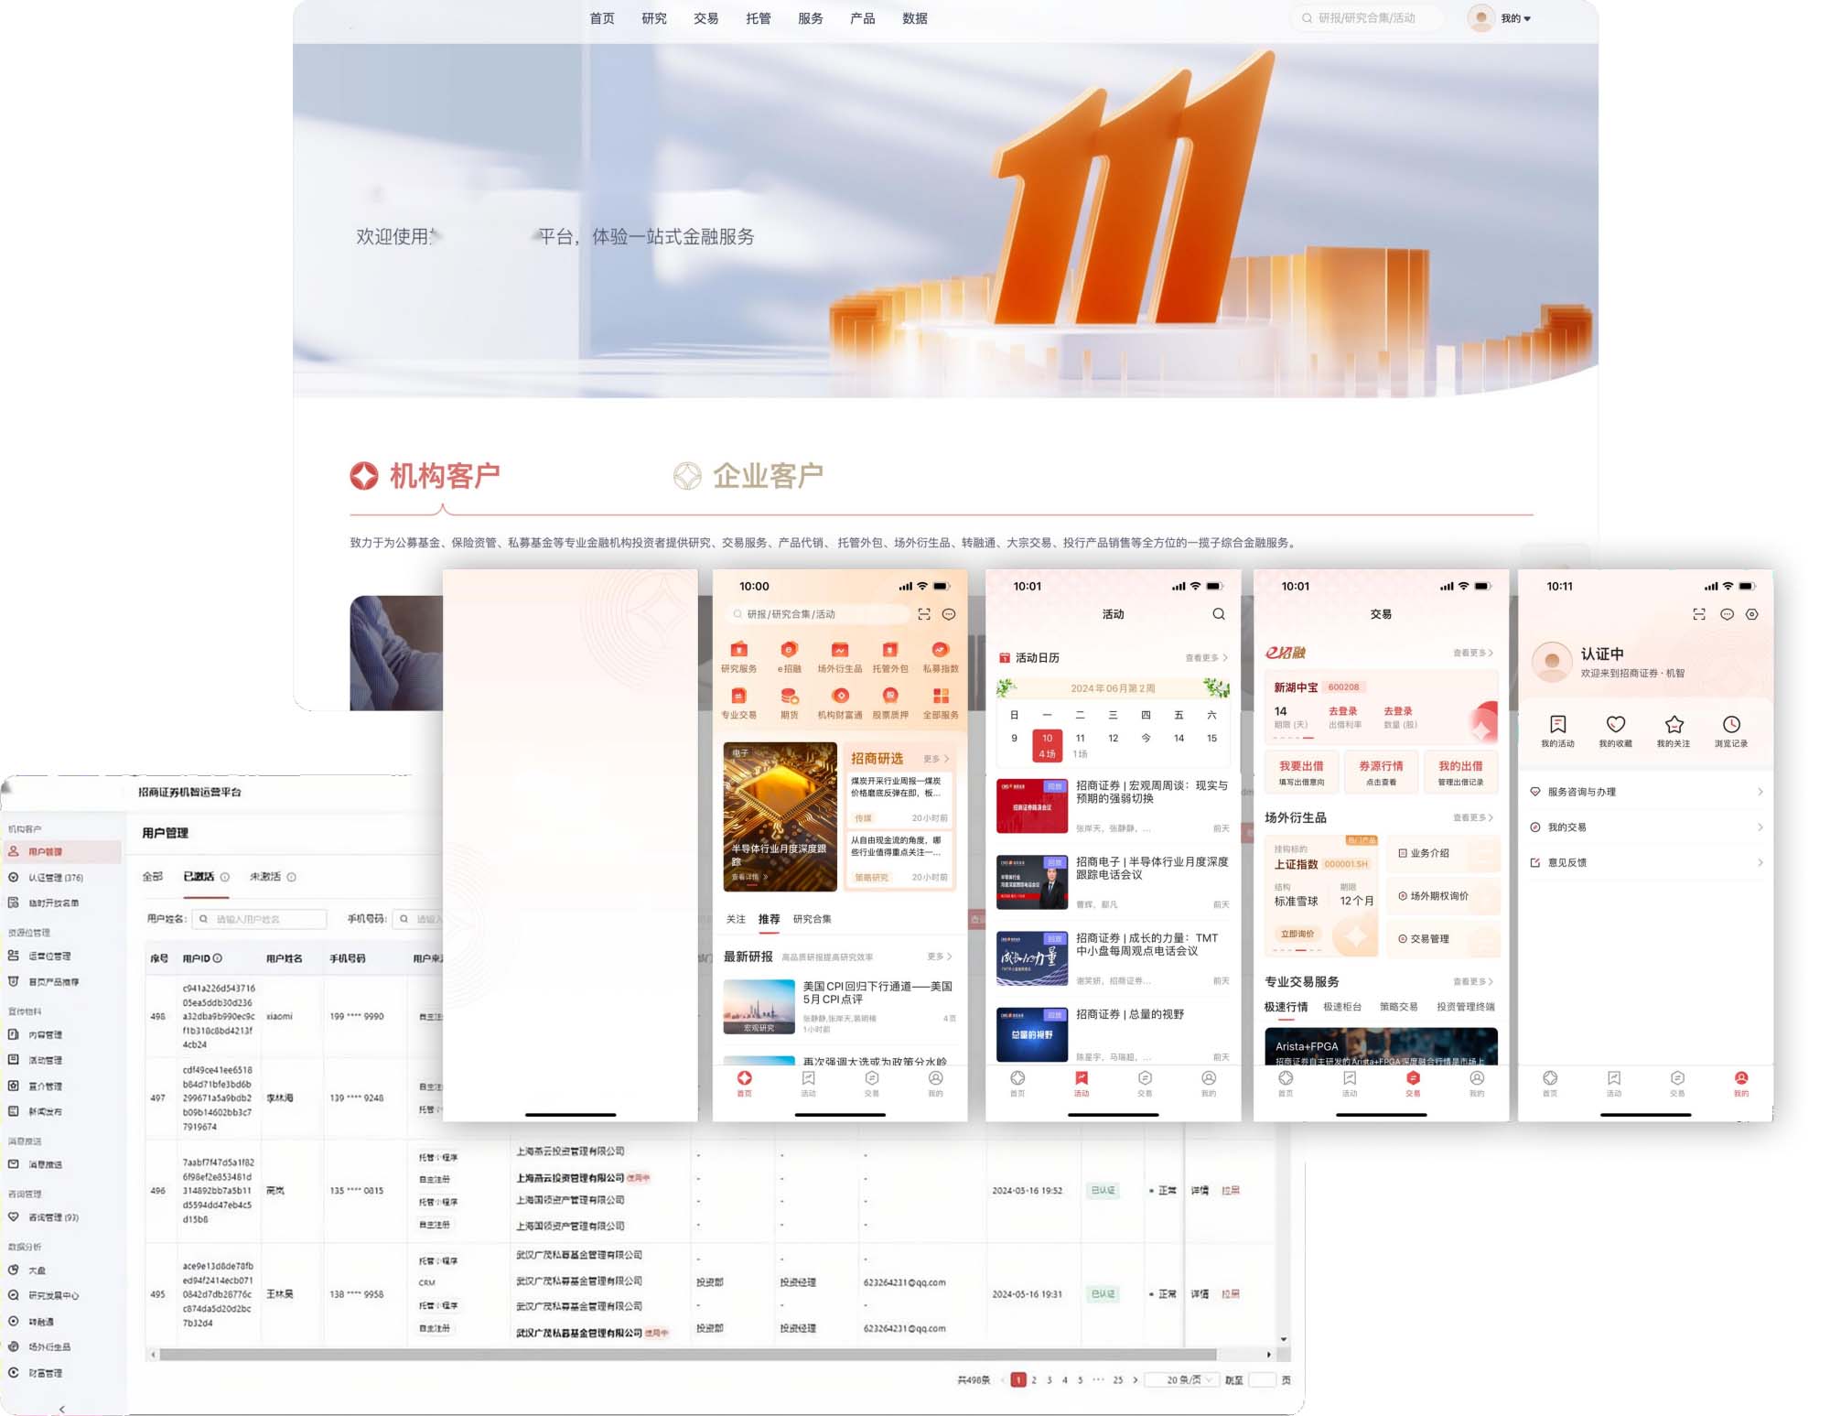Open 研究 in the top website navigation
This screenshot has width=1830, height=1416.
[x=654, y=18]
